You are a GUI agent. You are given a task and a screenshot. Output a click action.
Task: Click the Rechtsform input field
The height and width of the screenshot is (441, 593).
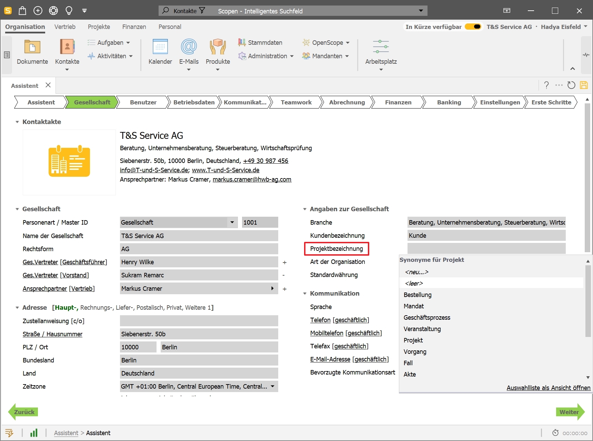click(x=199, y=249)
